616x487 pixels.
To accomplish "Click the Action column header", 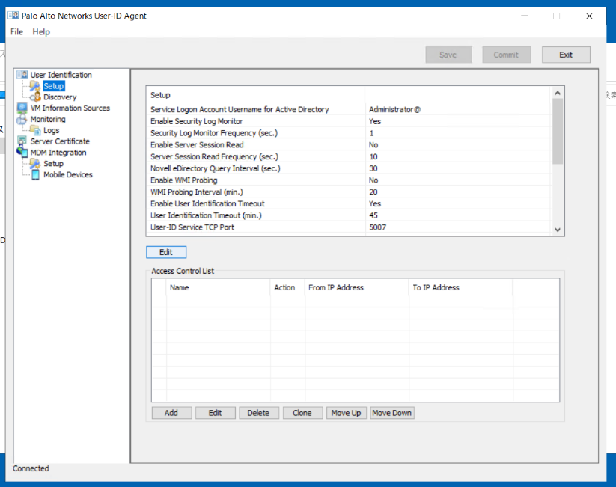I will click(287, 287).
